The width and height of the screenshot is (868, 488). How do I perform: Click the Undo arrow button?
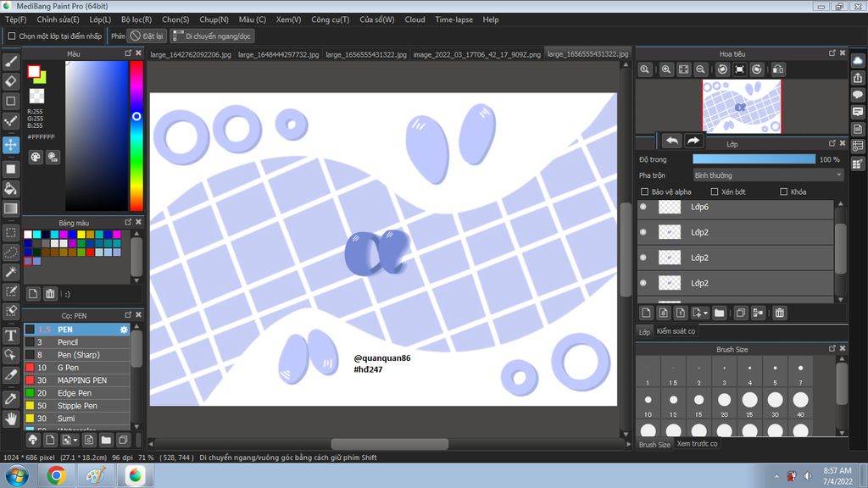coord(672,141)
